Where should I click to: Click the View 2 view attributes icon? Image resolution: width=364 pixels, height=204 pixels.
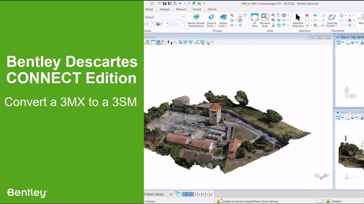(339, 42)
